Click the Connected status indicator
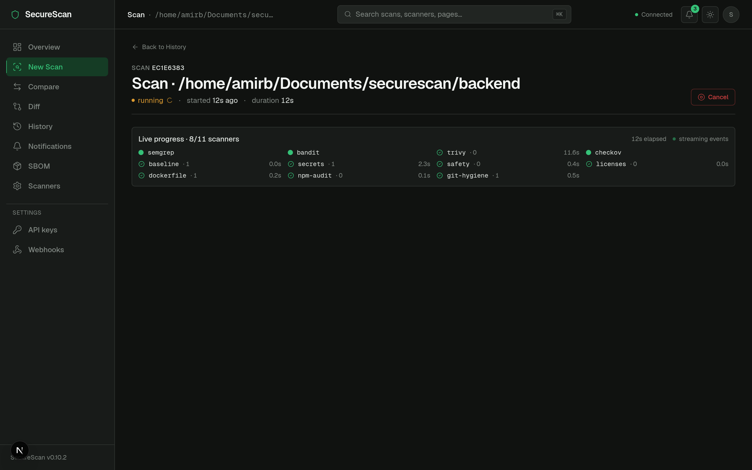The image size is (752, 470). 654,15
